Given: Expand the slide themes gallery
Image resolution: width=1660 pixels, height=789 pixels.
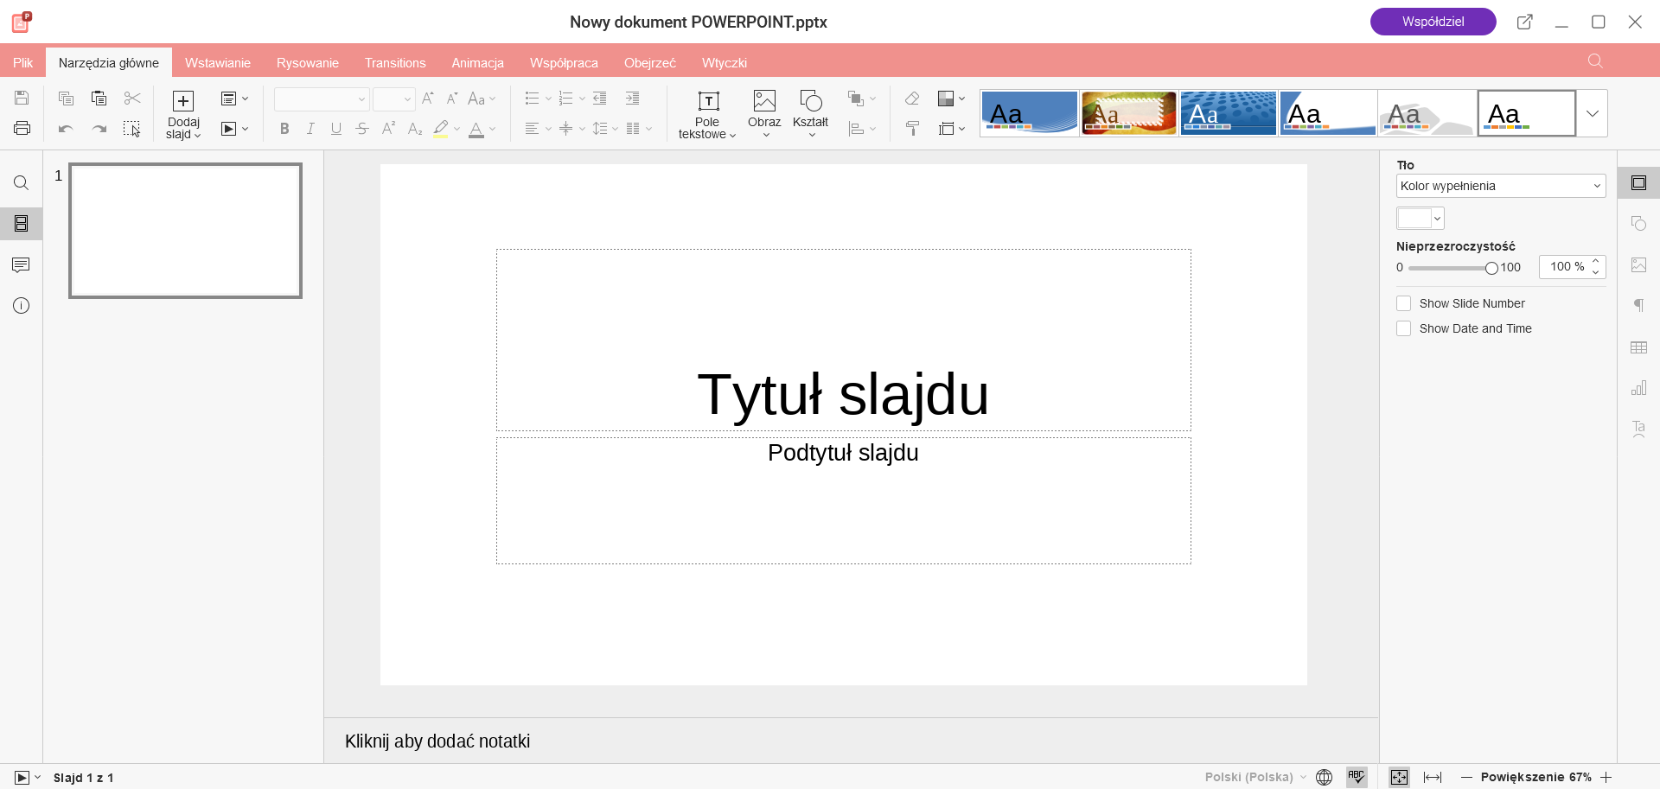Looking at the screenshot, I should coord(1592,113).
